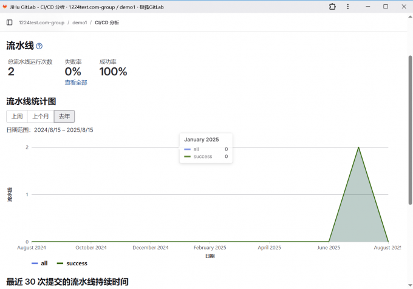Click the chart peak at value 2

click(358, 148)
